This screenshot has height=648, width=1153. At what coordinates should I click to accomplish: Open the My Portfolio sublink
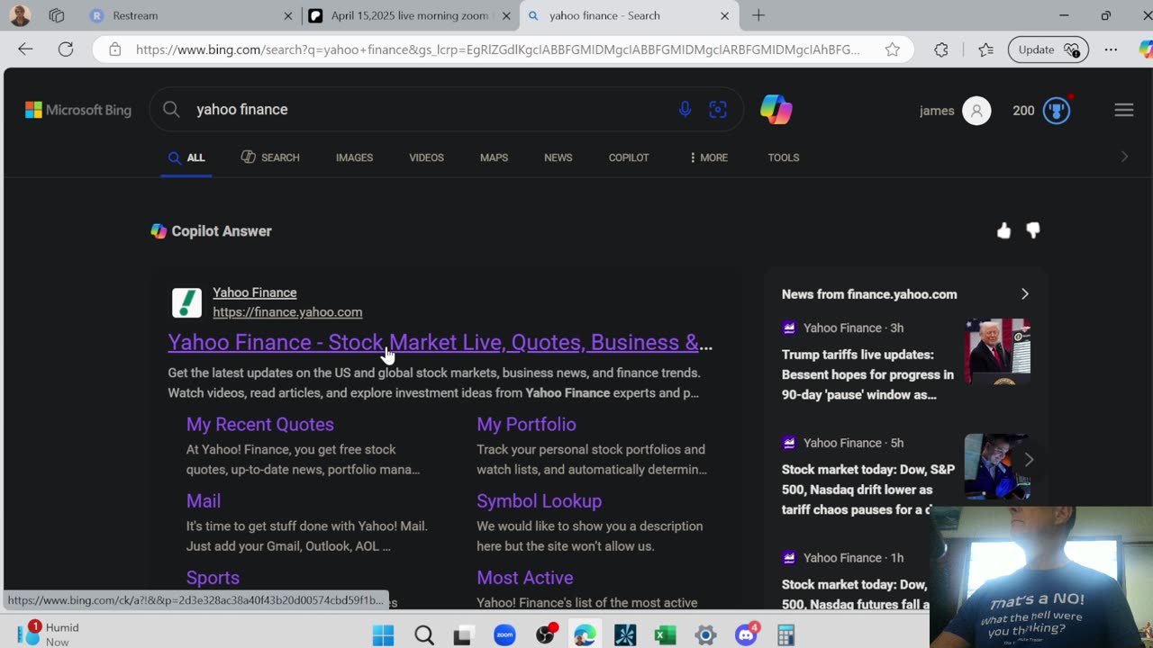click(x=526, y=424)
